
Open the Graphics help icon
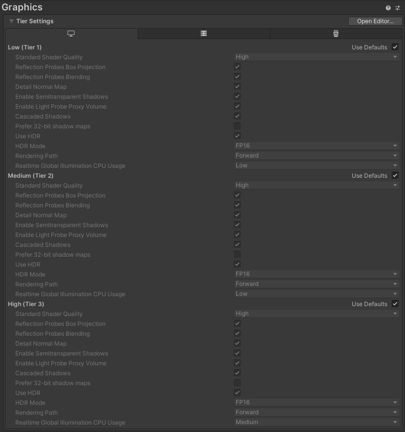(x=388, y=8)
